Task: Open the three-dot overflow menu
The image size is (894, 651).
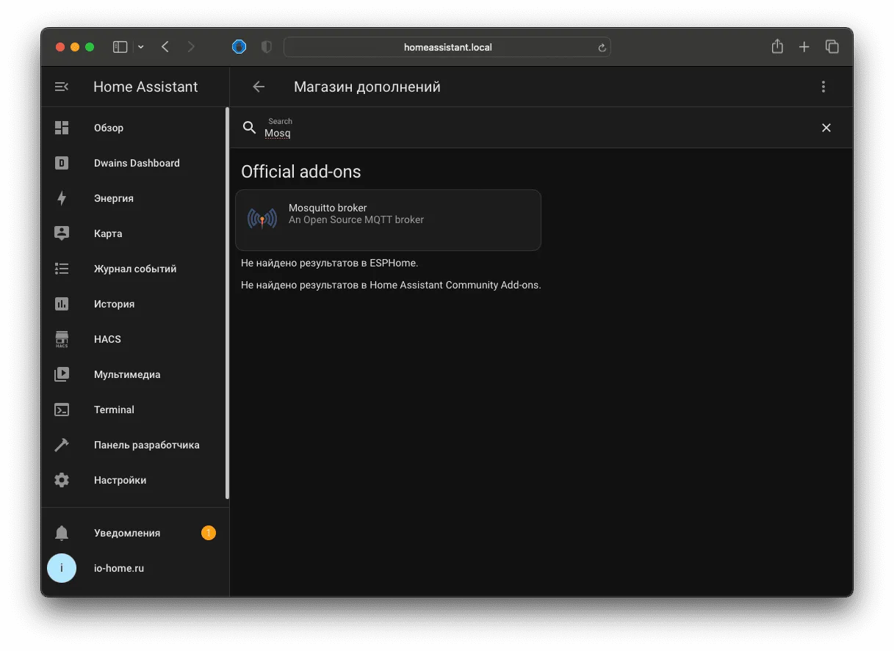Action: click(x=823, y=87)
